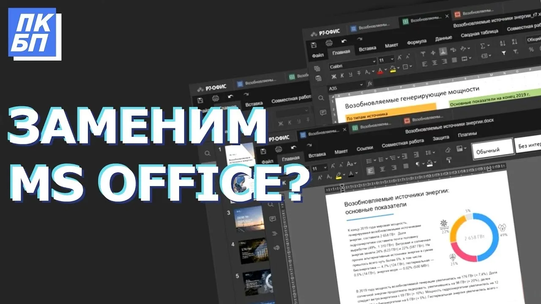This screenshot has width=541, height=304.
Task: Click the filter funnel icon in the spreadsheet
Action: tap(503, 53)
